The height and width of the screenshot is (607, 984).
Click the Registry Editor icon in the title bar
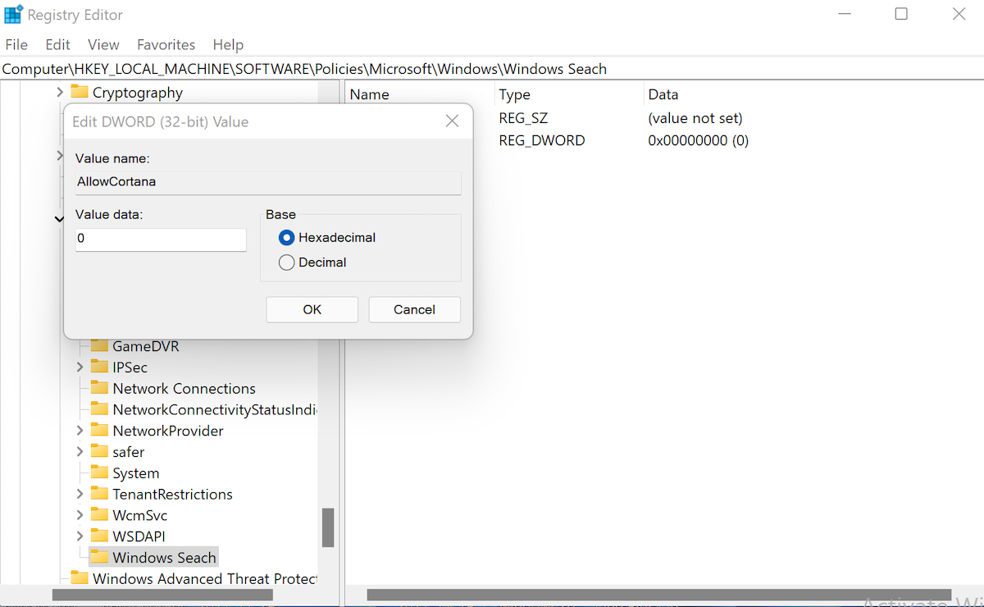coord(12,13)
